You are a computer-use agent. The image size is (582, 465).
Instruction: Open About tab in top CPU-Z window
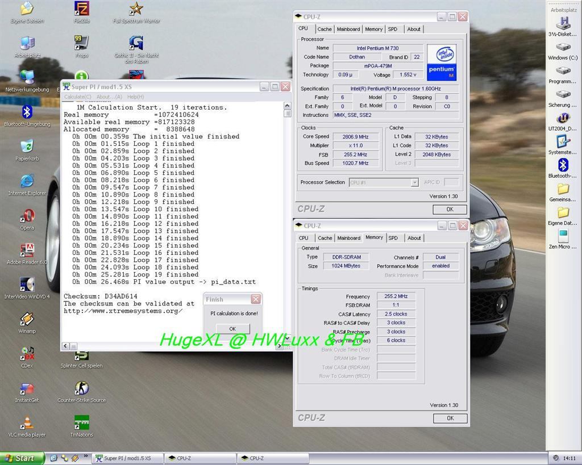point(414,30)
